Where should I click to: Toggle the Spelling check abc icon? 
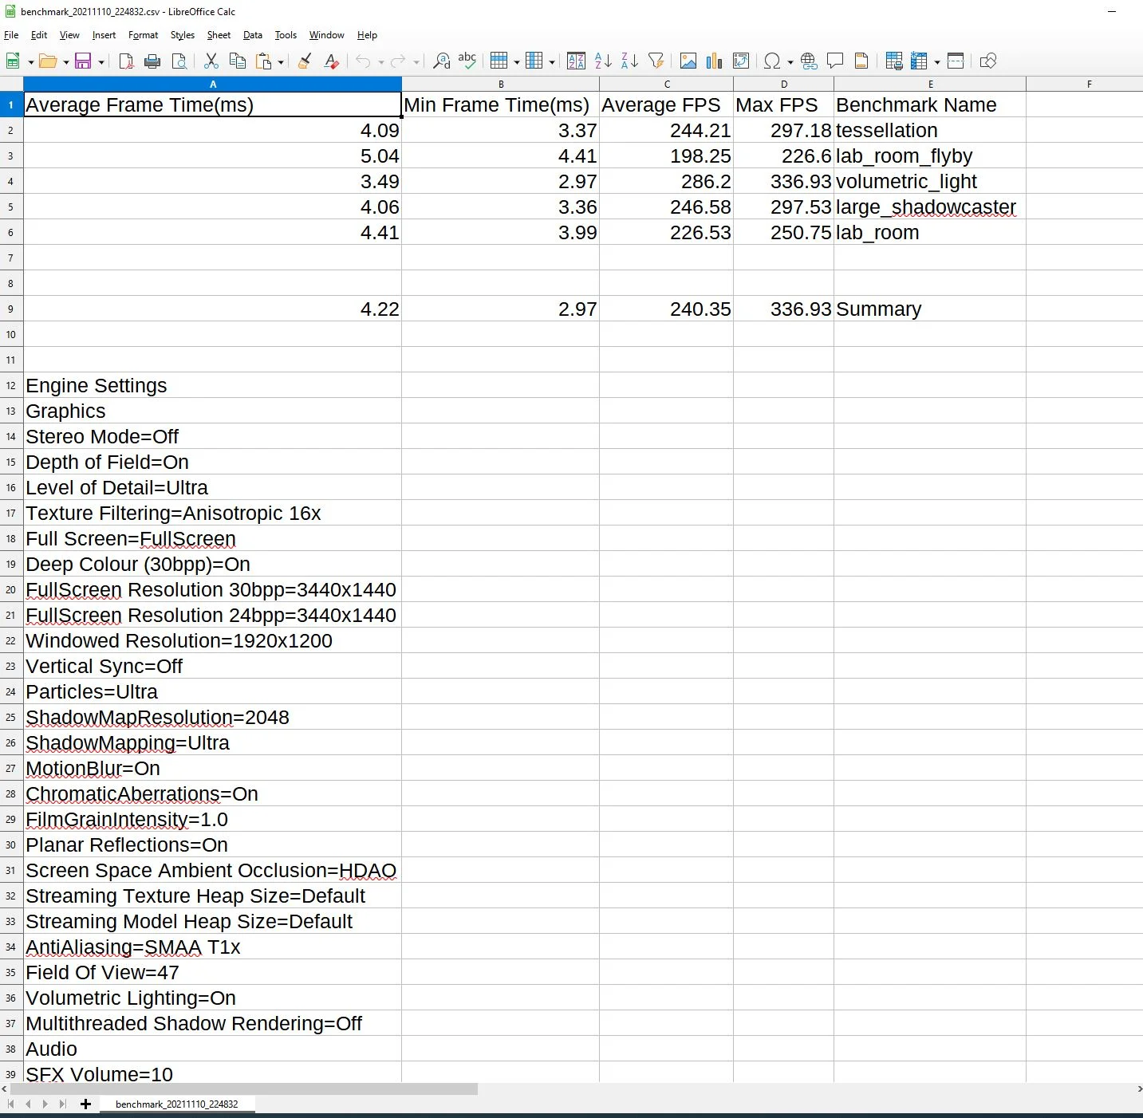click(467, 61)
